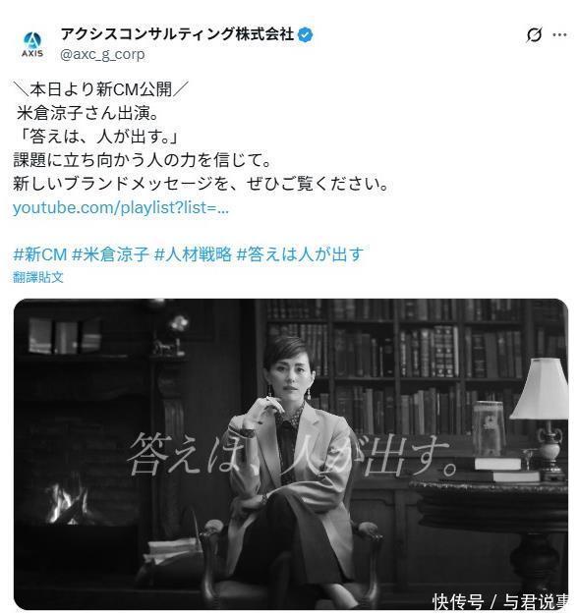
Task: Click the table lamp in the image
Action: click(x=541, y=417)
